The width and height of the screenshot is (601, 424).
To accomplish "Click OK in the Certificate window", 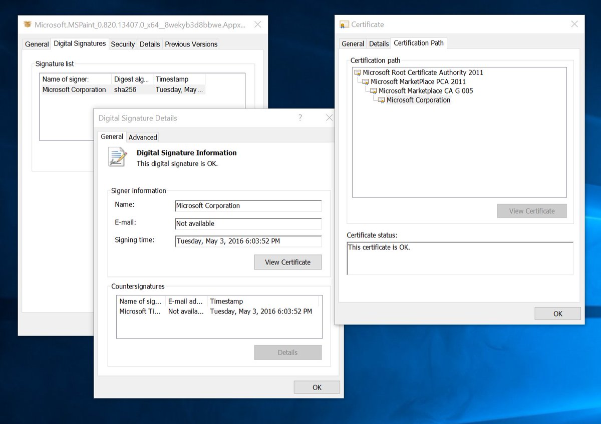I will point(558,313).
